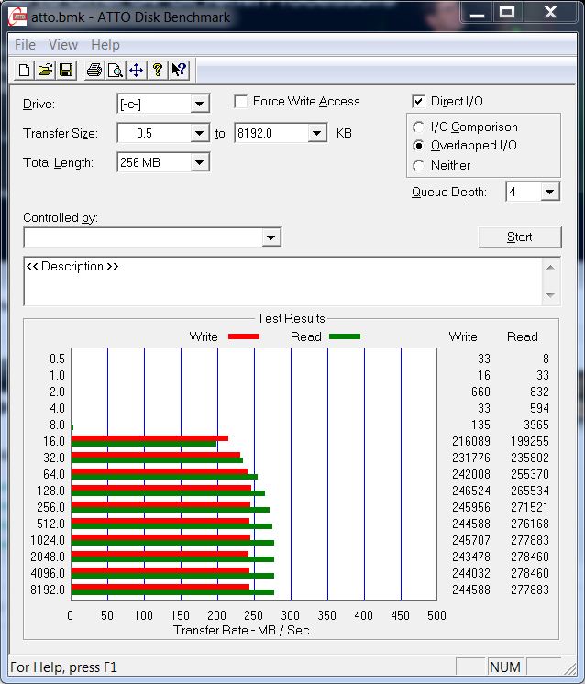Open the Transfer Size 8192.0 end dropdown
The width and height of the screenshot is (585, 684).
(316, 133)
